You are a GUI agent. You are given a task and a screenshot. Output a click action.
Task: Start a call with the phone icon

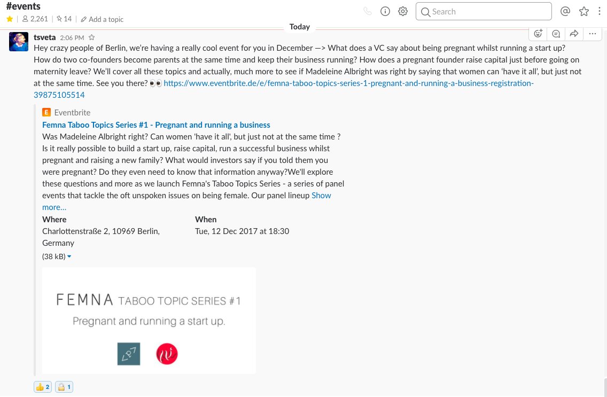[368, 12]
